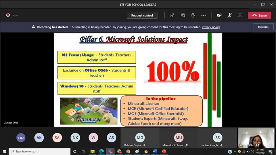Show hidden system tray icons
Image resolution: width=276 pixels, height=155 pixels.
tap(235, 151)
